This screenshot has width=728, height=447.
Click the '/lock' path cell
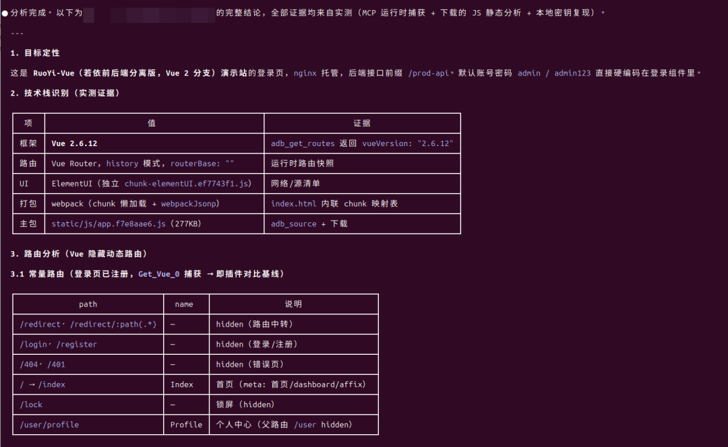click(88, 405)
